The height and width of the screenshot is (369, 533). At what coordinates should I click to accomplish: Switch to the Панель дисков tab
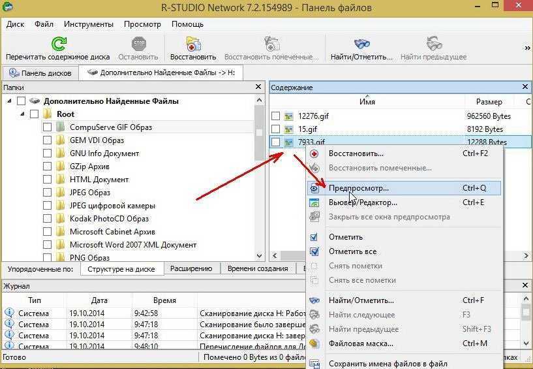[x=40, y=73]
